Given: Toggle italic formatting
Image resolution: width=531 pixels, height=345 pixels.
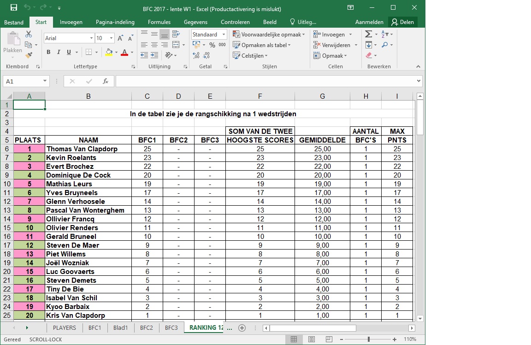Looking at the screenshot, I should pyautogui.click(x=59, y=52).
